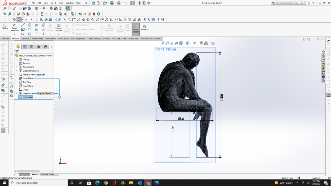Expand the Annotations tree node
This screenshot has height=186, width=331.
point(16,67)
